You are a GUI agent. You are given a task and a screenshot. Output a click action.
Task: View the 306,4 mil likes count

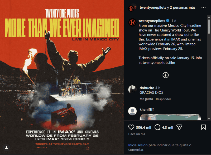pyautogui.click(x=143, y=127)
